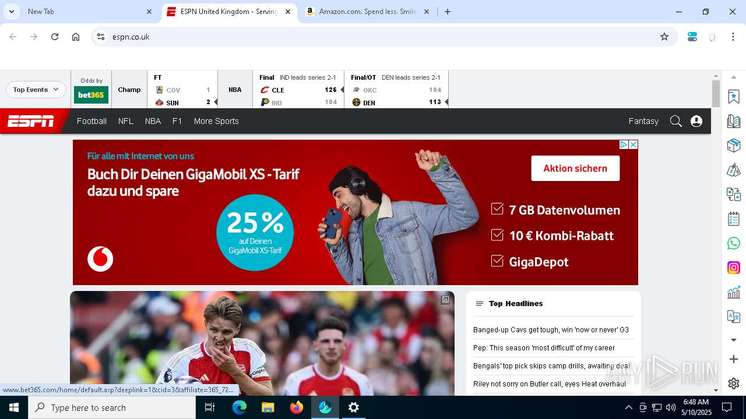Viewport: 746px width, 419px height.
Task: Open the OKC 104 DEN 113 scoreboard game
Action: point(396,90)
